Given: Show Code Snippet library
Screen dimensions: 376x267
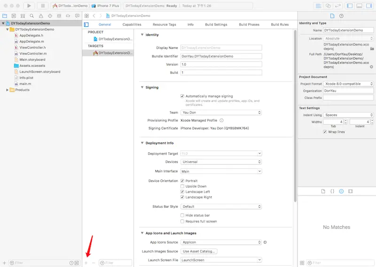Looking at the screenshot, I should pyautogui.click(x=332, y=191).
